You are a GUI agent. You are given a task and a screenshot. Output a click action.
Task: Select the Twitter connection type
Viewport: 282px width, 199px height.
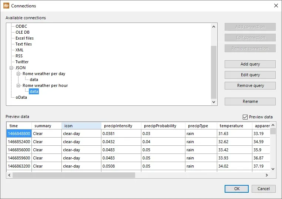pos(22,62)
